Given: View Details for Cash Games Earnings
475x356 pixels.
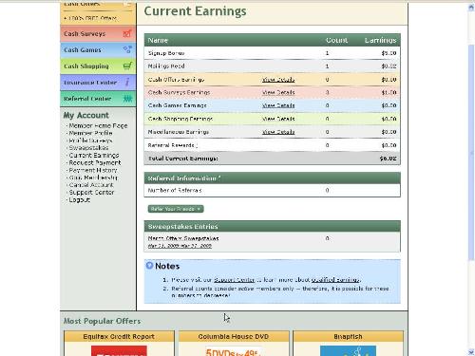Looking at the screenshot, I should click(278, 105).
